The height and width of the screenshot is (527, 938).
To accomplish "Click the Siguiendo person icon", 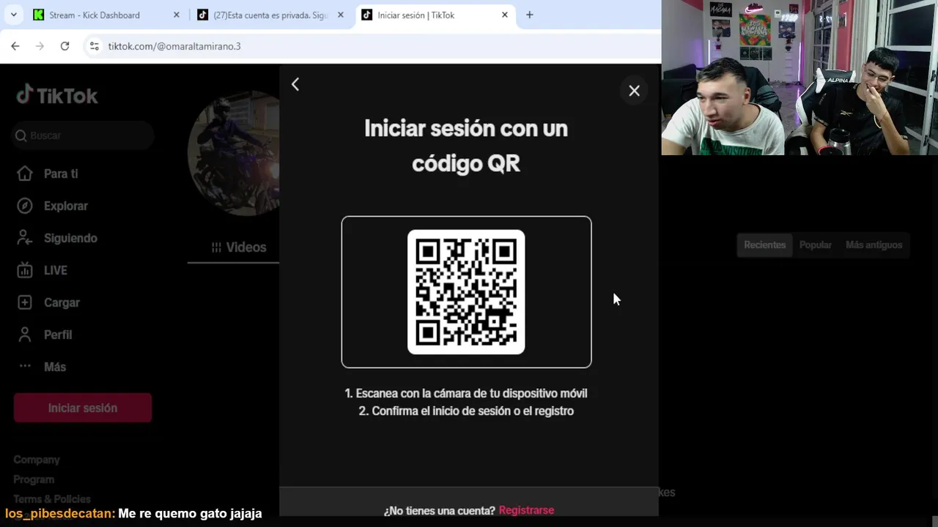I will point(25,238).
